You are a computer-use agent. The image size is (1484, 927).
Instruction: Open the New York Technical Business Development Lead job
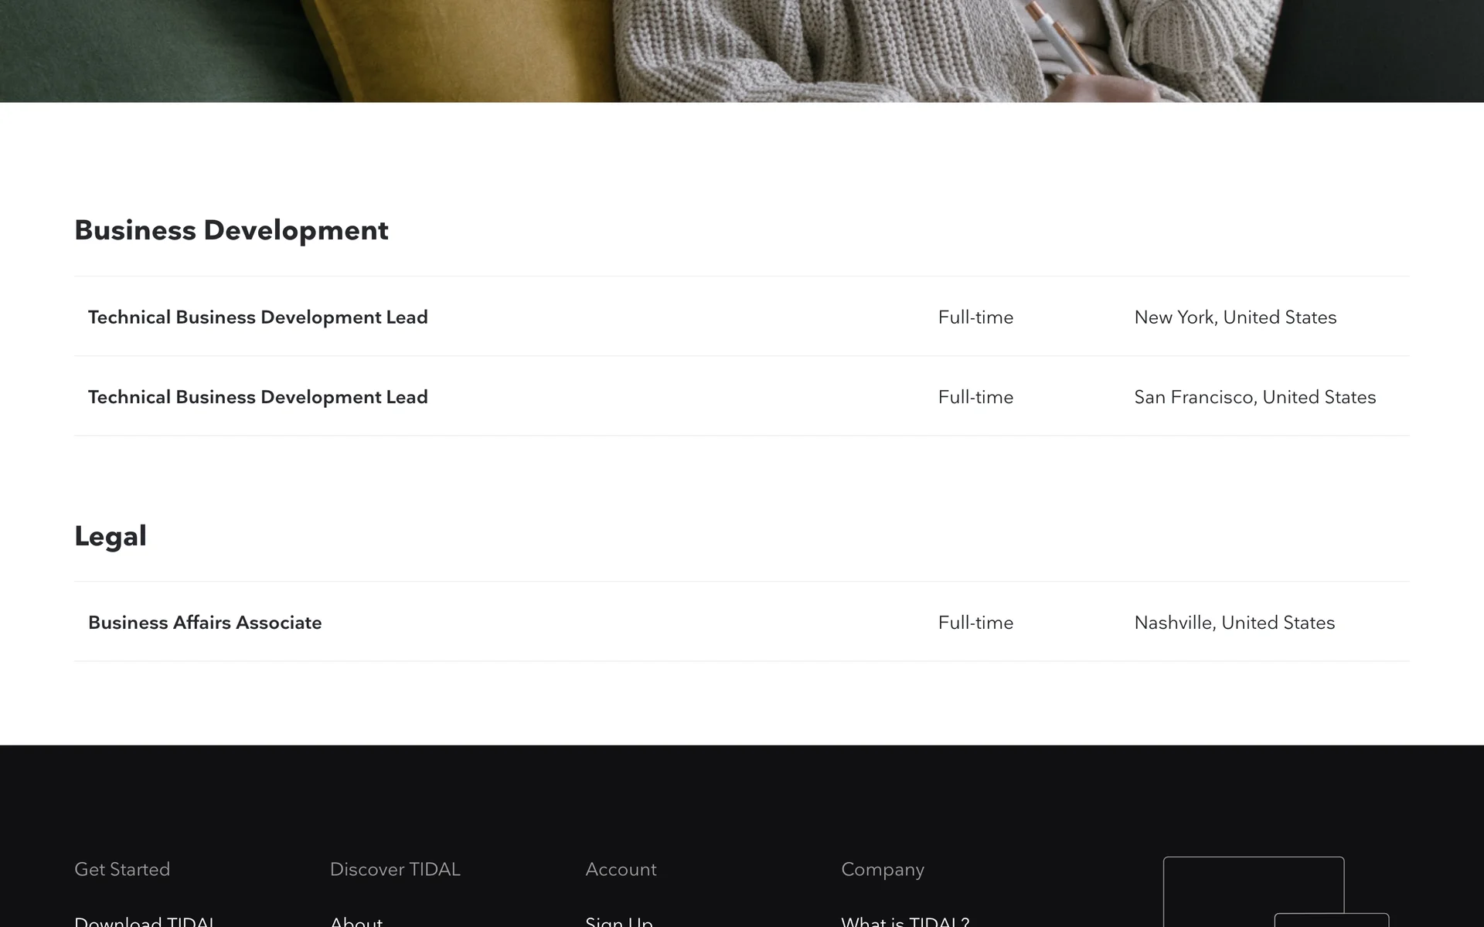[x=257, y=317]
